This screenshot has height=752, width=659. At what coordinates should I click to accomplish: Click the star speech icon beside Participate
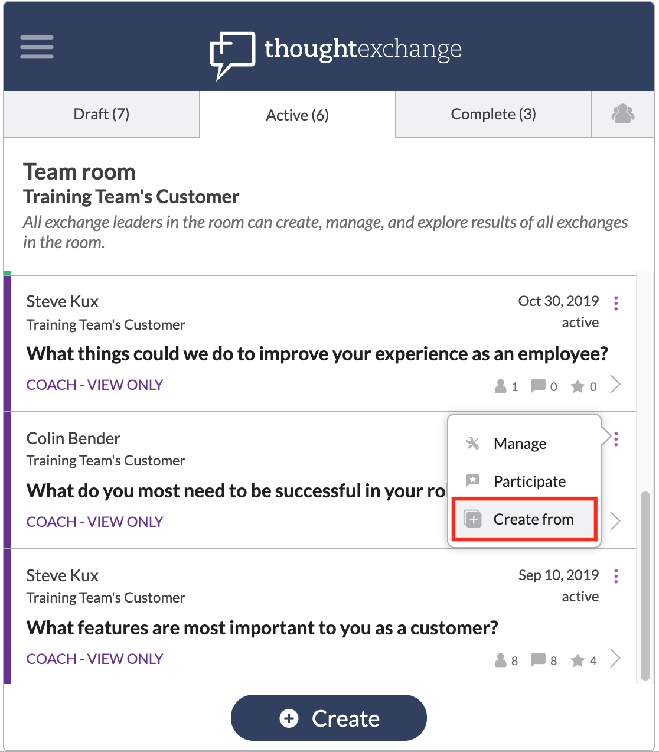pyautogui.click(x=473, y=481)
